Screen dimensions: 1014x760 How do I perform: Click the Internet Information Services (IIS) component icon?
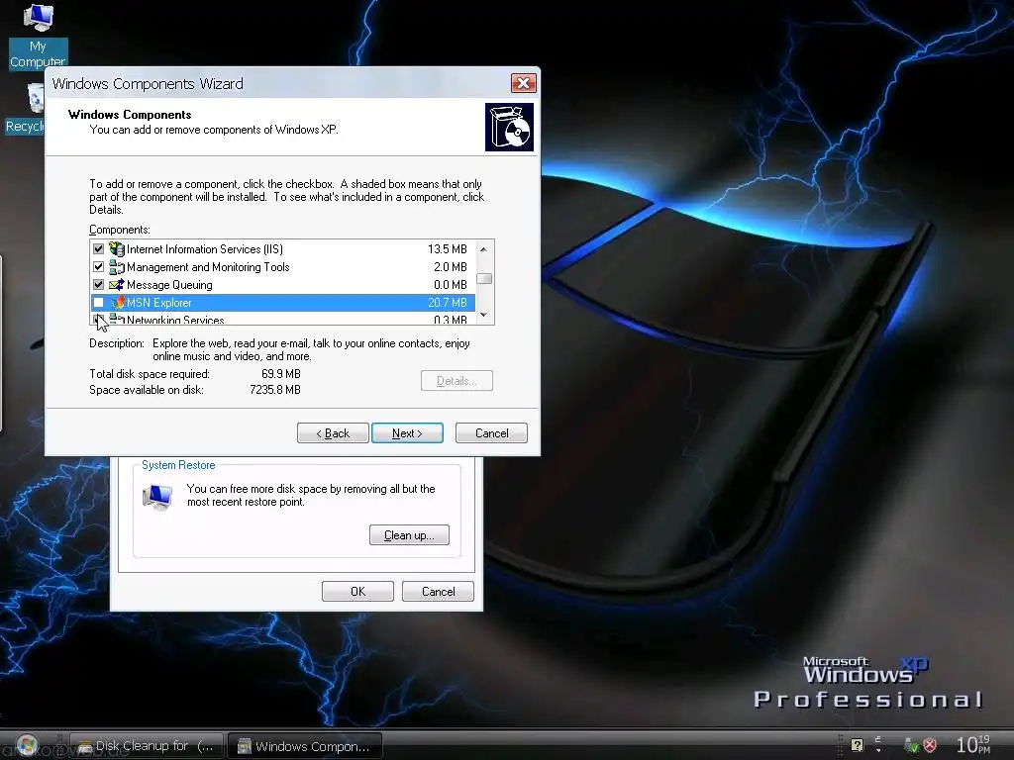(117, 248)
